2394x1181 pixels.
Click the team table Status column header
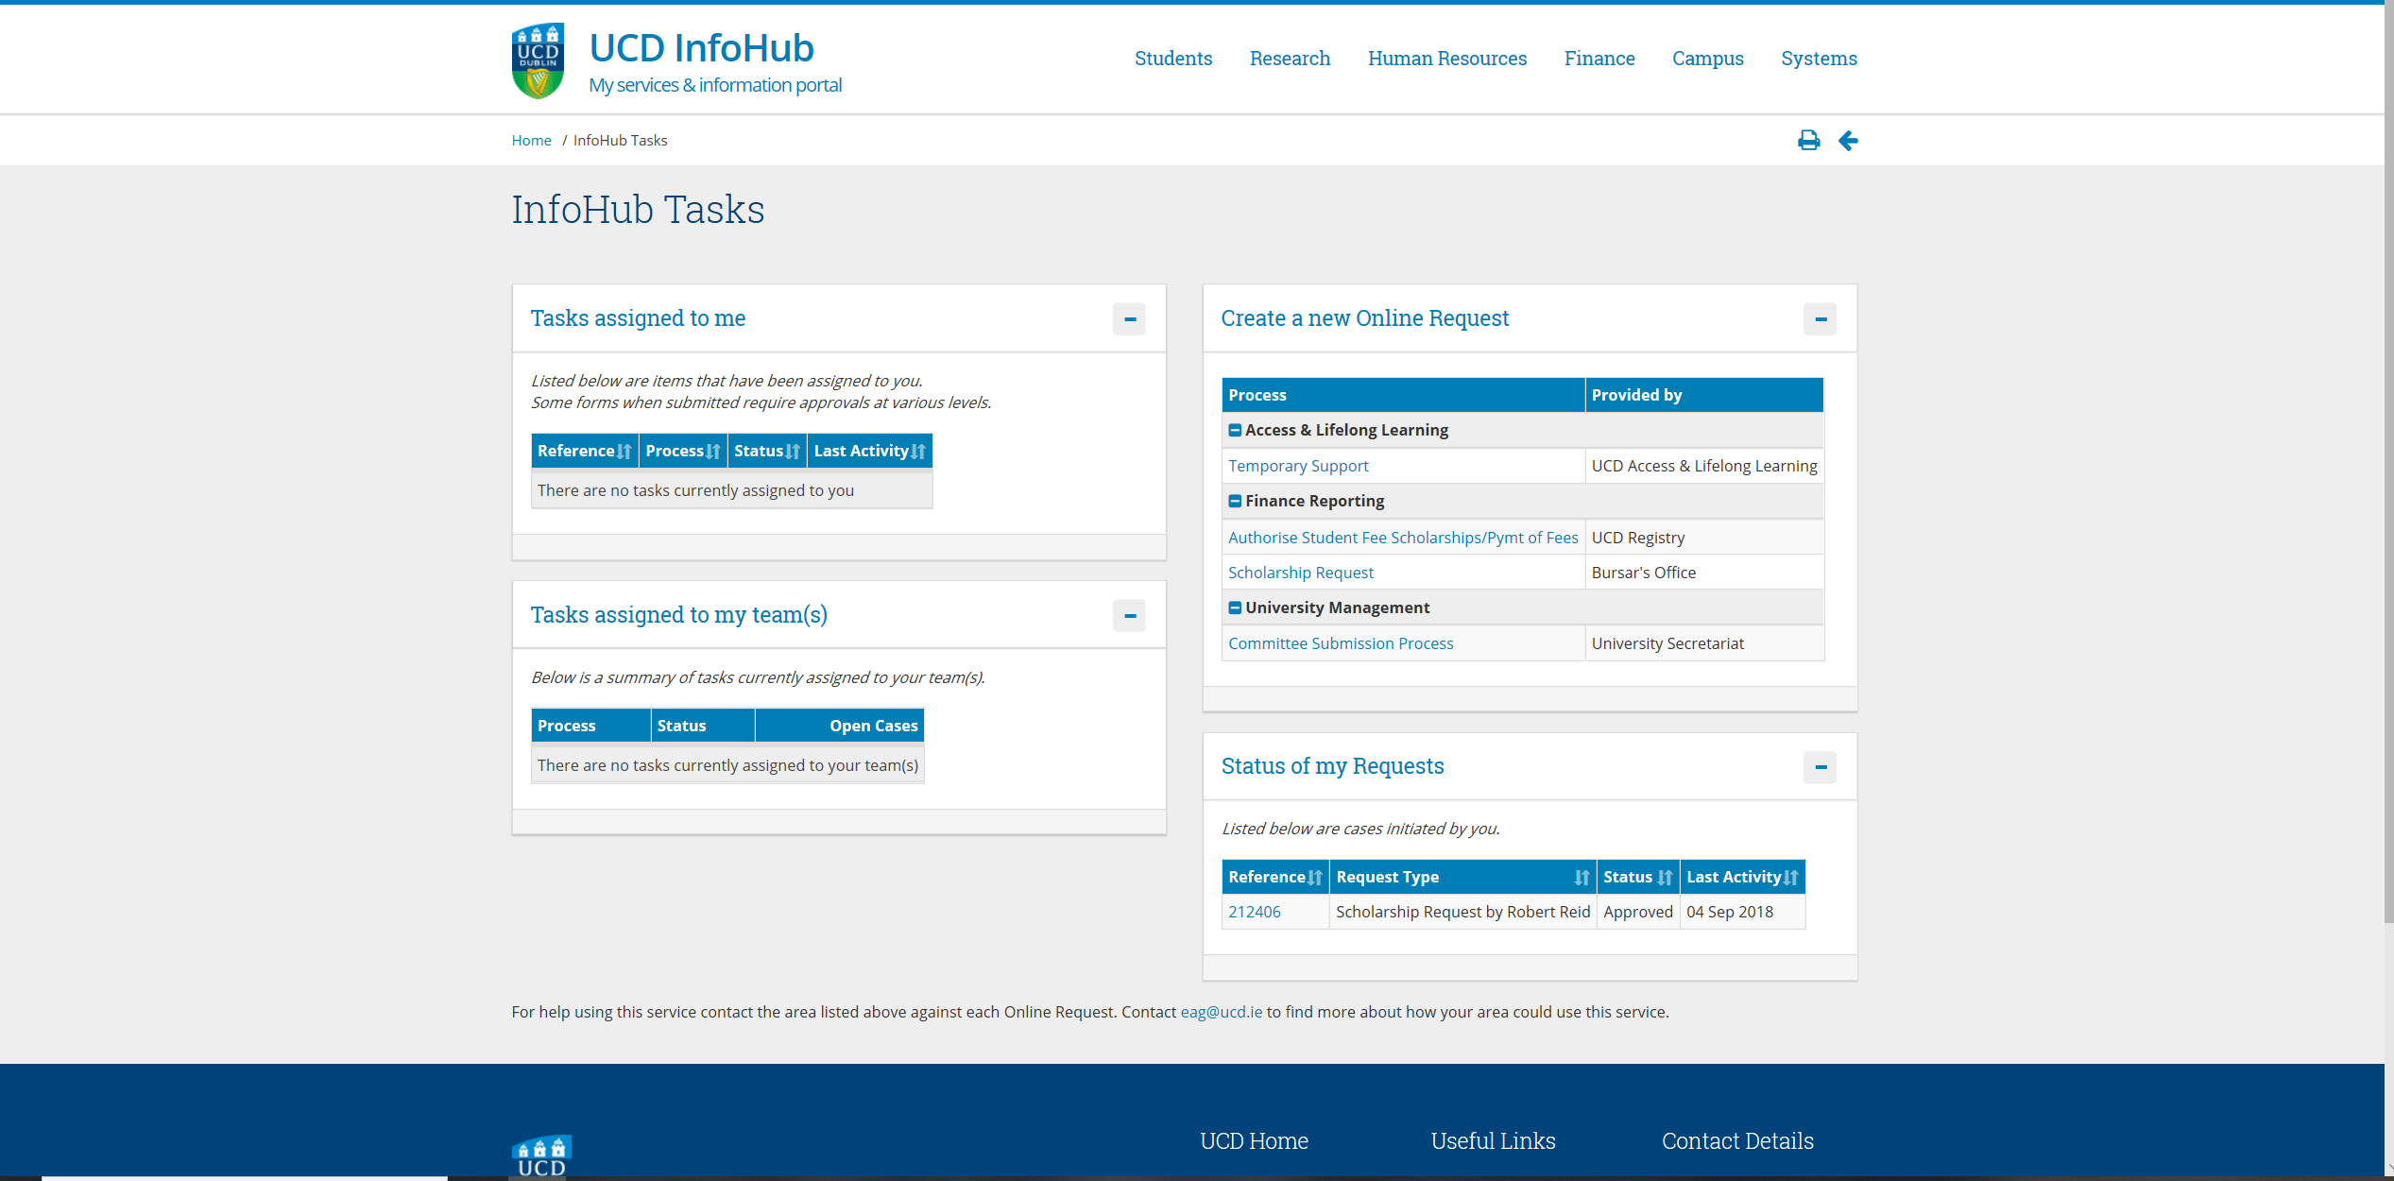703,726
